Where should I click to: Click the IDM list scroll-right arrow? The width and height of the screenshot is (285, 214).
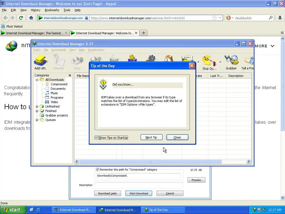(x=249, y=161)
